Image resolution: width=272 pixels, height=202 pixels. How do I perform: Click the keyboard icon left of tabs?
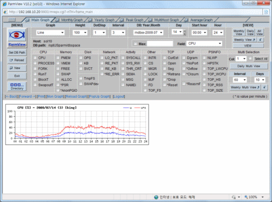pyautogui.click(x=12, y=20)
